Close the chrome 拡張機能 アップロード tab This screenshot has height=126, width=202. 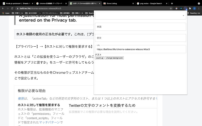(x=66, y=3)
